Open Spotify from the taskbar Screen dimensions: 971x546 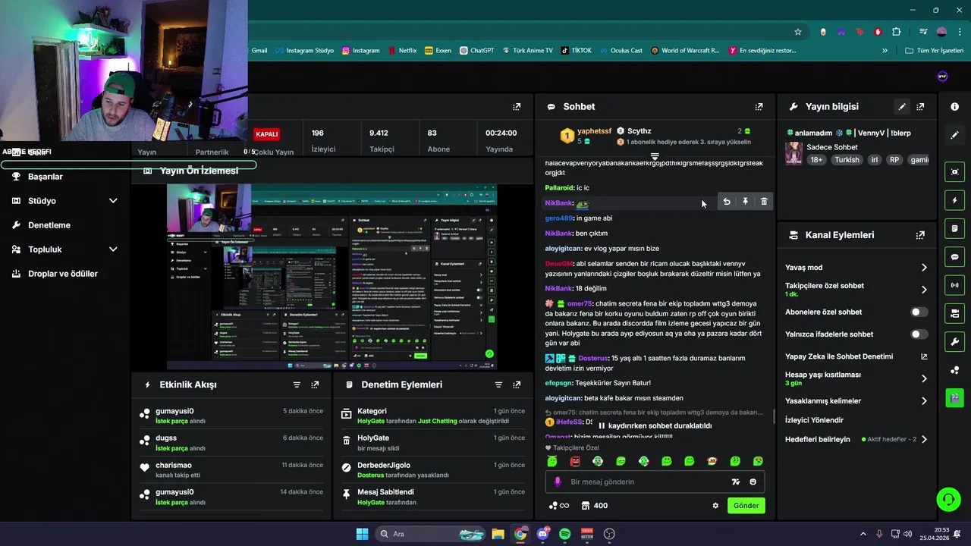[x=565, y=534]
